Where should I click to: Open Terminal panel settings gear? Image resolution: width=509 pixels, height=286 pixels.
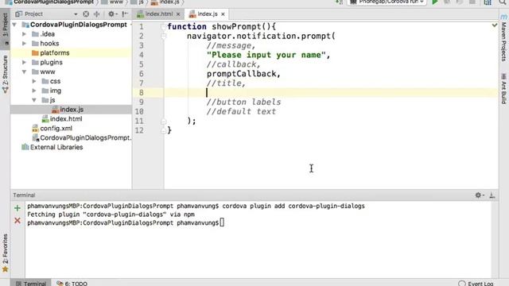(480, 195)
